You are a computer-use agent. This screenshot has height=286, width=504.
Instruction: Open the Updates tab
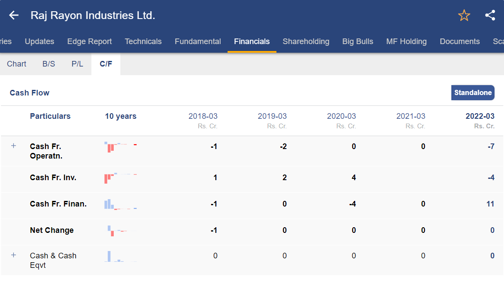click(39, 41)
